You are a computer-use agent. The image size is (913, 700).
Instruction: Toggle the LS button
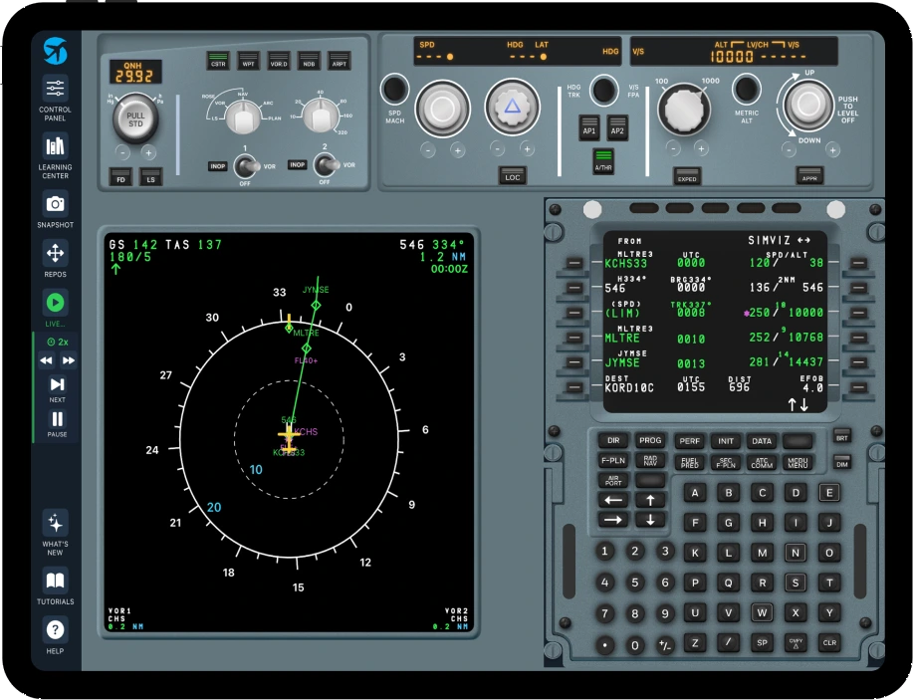pyautogui.click(x=150, y=176)
